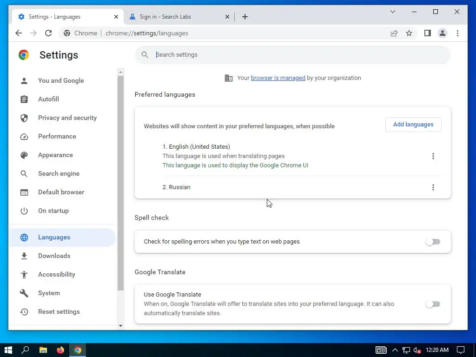Image resolution: width=476 pixels, height=357 pixels.
Task: Click into the Search settings field
Action: [x=293, y=55]
